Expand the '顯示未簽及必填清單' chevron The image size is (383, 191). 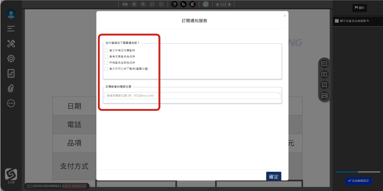click(x=368, y=21)
